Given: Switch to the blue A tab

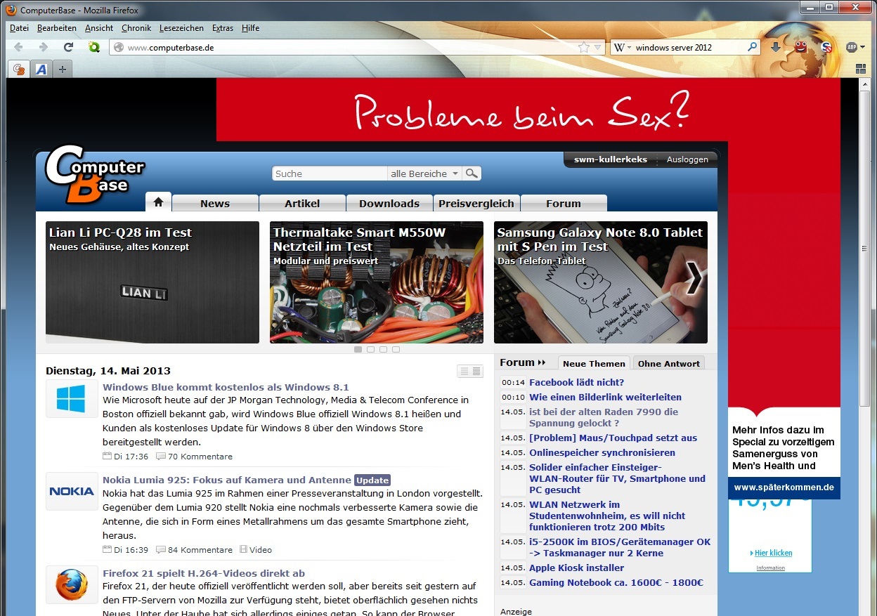Looking at the screenshot, I should 41,69.
